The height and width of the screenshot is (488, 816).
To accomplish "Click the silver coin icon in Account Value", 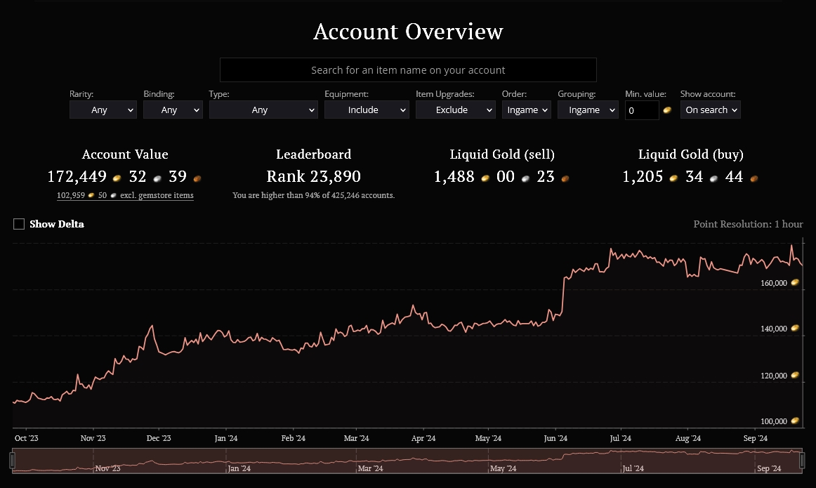I will pos(157,178).
